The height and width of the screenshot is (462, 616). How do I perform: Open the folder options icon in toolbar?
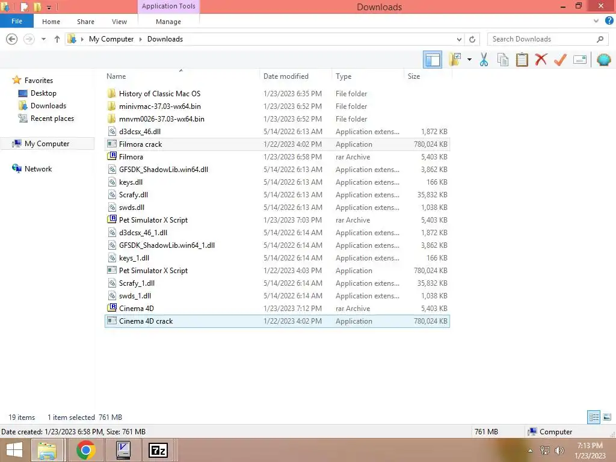point(455,60)
